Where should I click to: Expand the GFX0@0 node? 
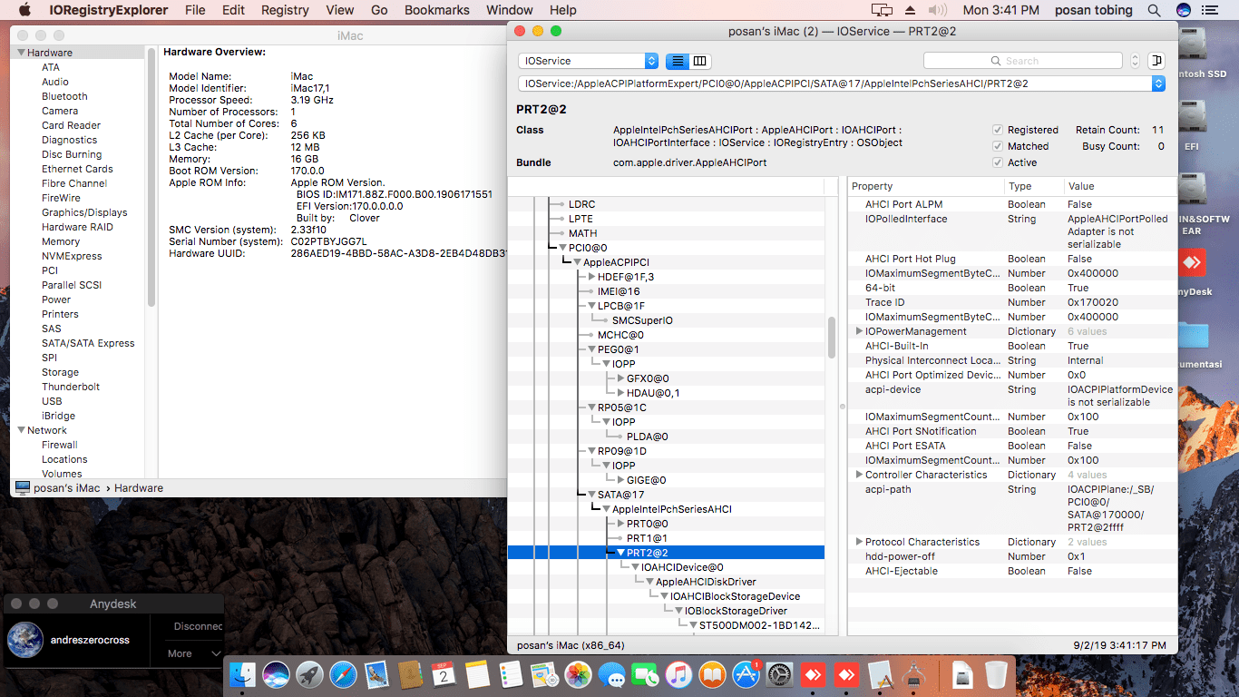620,378
